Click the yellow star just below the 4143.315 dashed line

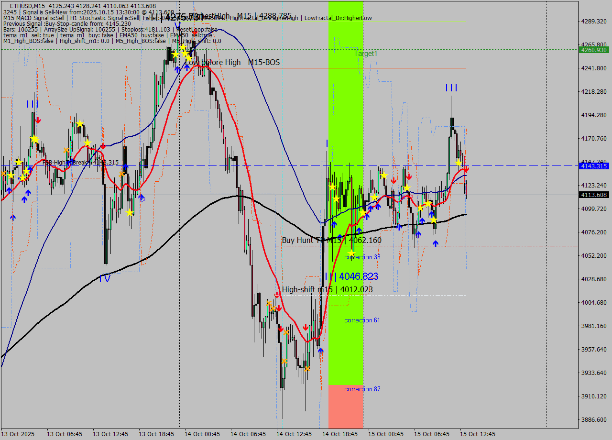384,175
